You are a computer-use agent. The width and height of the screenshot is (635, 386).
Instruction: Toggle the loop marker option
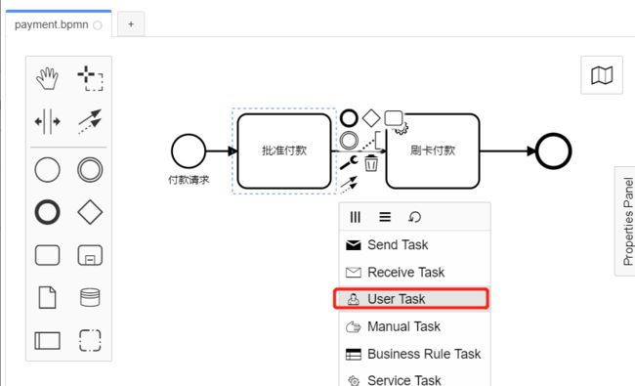click(414, 217)
